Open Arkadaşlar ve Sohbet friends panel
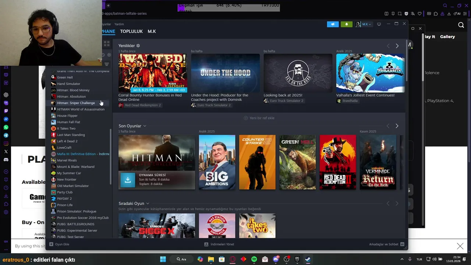The height and width of the screenshot is (265, 471). (x=387, y=244)
